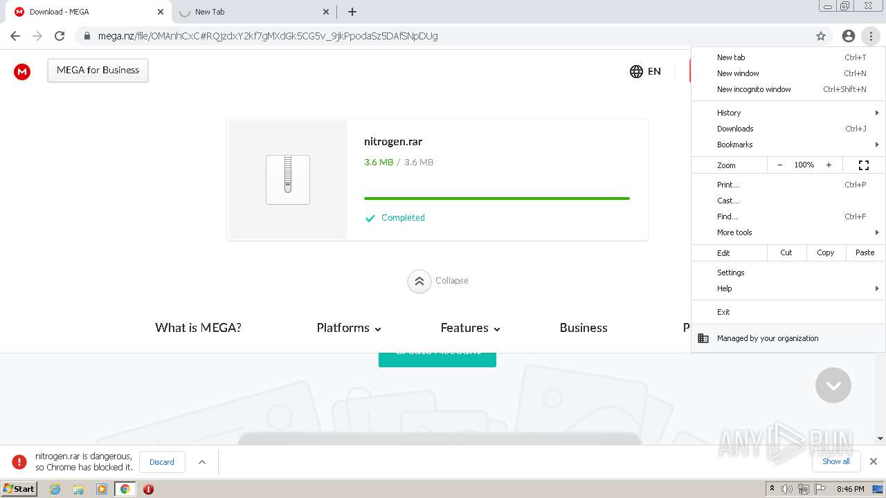The height and width of the screenshot is (498, 886).
Task: Select New tab menu item
Action: [788, 57]
